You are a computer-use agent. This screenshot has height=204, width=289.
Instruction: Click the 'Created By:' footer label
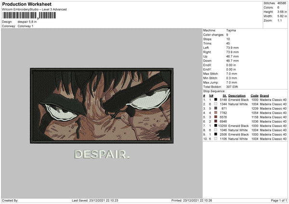(10, 200)
